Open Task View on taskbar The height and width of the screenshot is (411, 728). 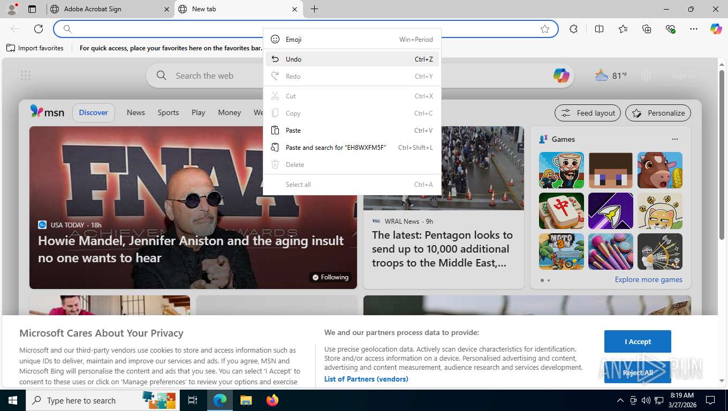[x=193, y=400]
